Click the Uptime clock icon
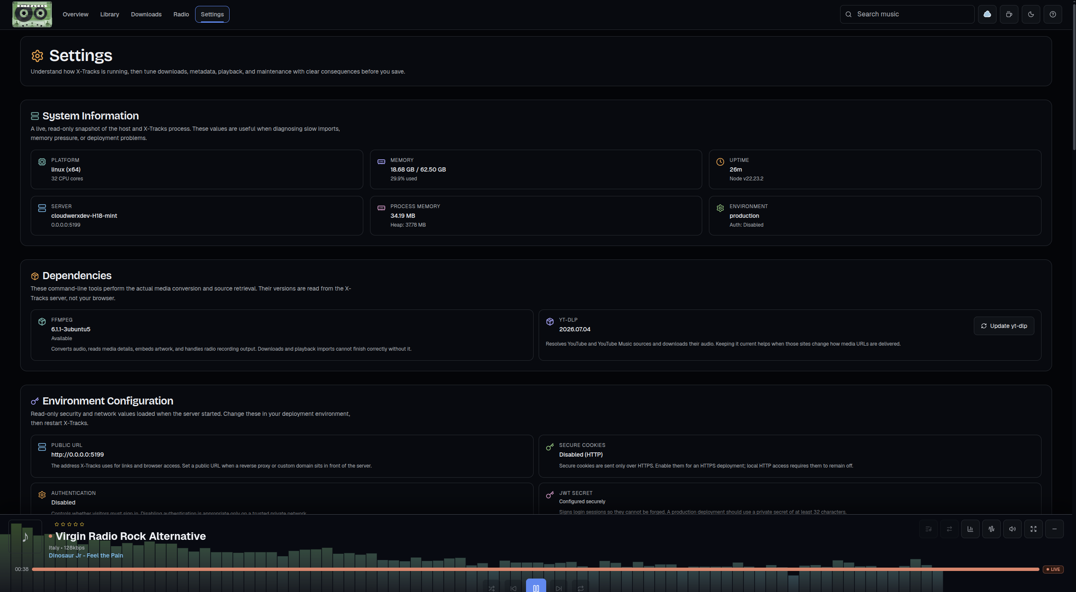The image size is (1076, 592). tap(720, 162)
